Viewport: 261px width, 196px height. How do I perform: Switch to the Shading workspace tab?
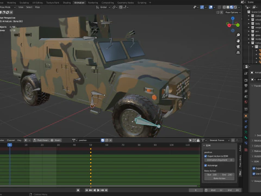tap(67, 3)
